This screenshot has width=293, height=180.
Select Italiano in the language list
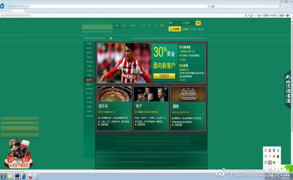tap(89, 57)
